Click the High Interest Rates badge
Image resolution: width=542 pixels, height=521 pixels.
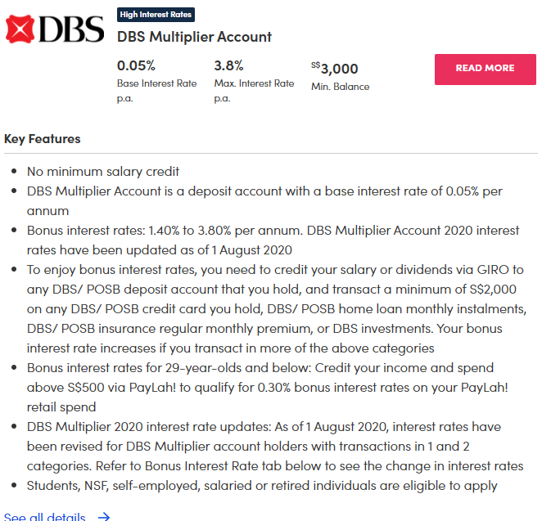click(156, 15)
